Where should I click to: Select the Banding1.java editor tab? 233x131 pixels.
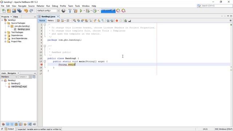[x=48, y=17]
